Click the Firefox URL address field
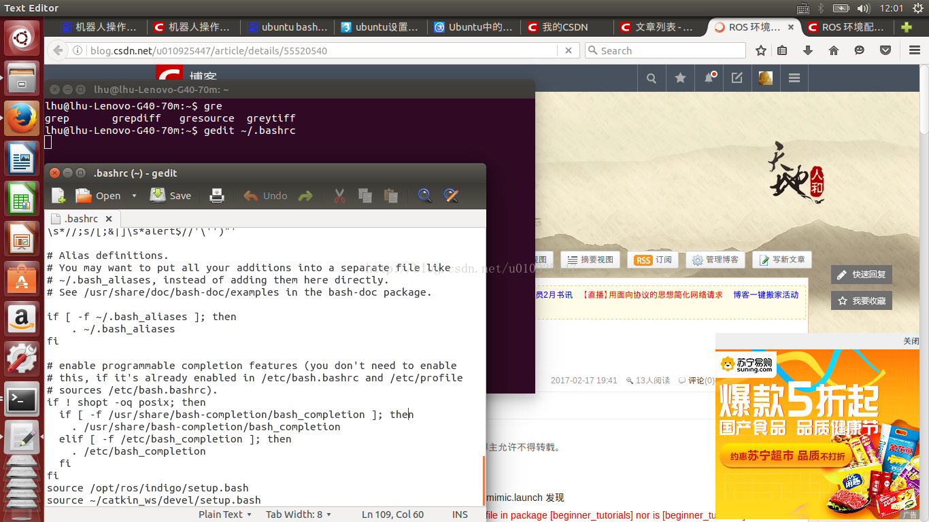 point(324,50)
